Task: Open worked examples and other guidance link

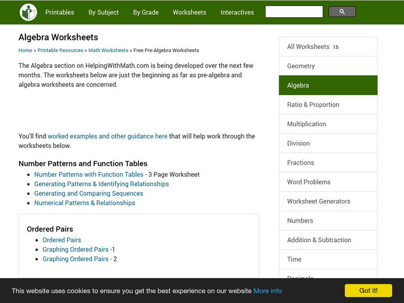Action: pyautogui.click(x=108, y=136)
